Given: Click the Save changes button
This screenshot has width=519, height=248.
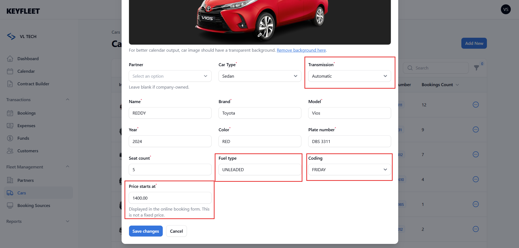Looking at the screenshot, I should point(146,231).
